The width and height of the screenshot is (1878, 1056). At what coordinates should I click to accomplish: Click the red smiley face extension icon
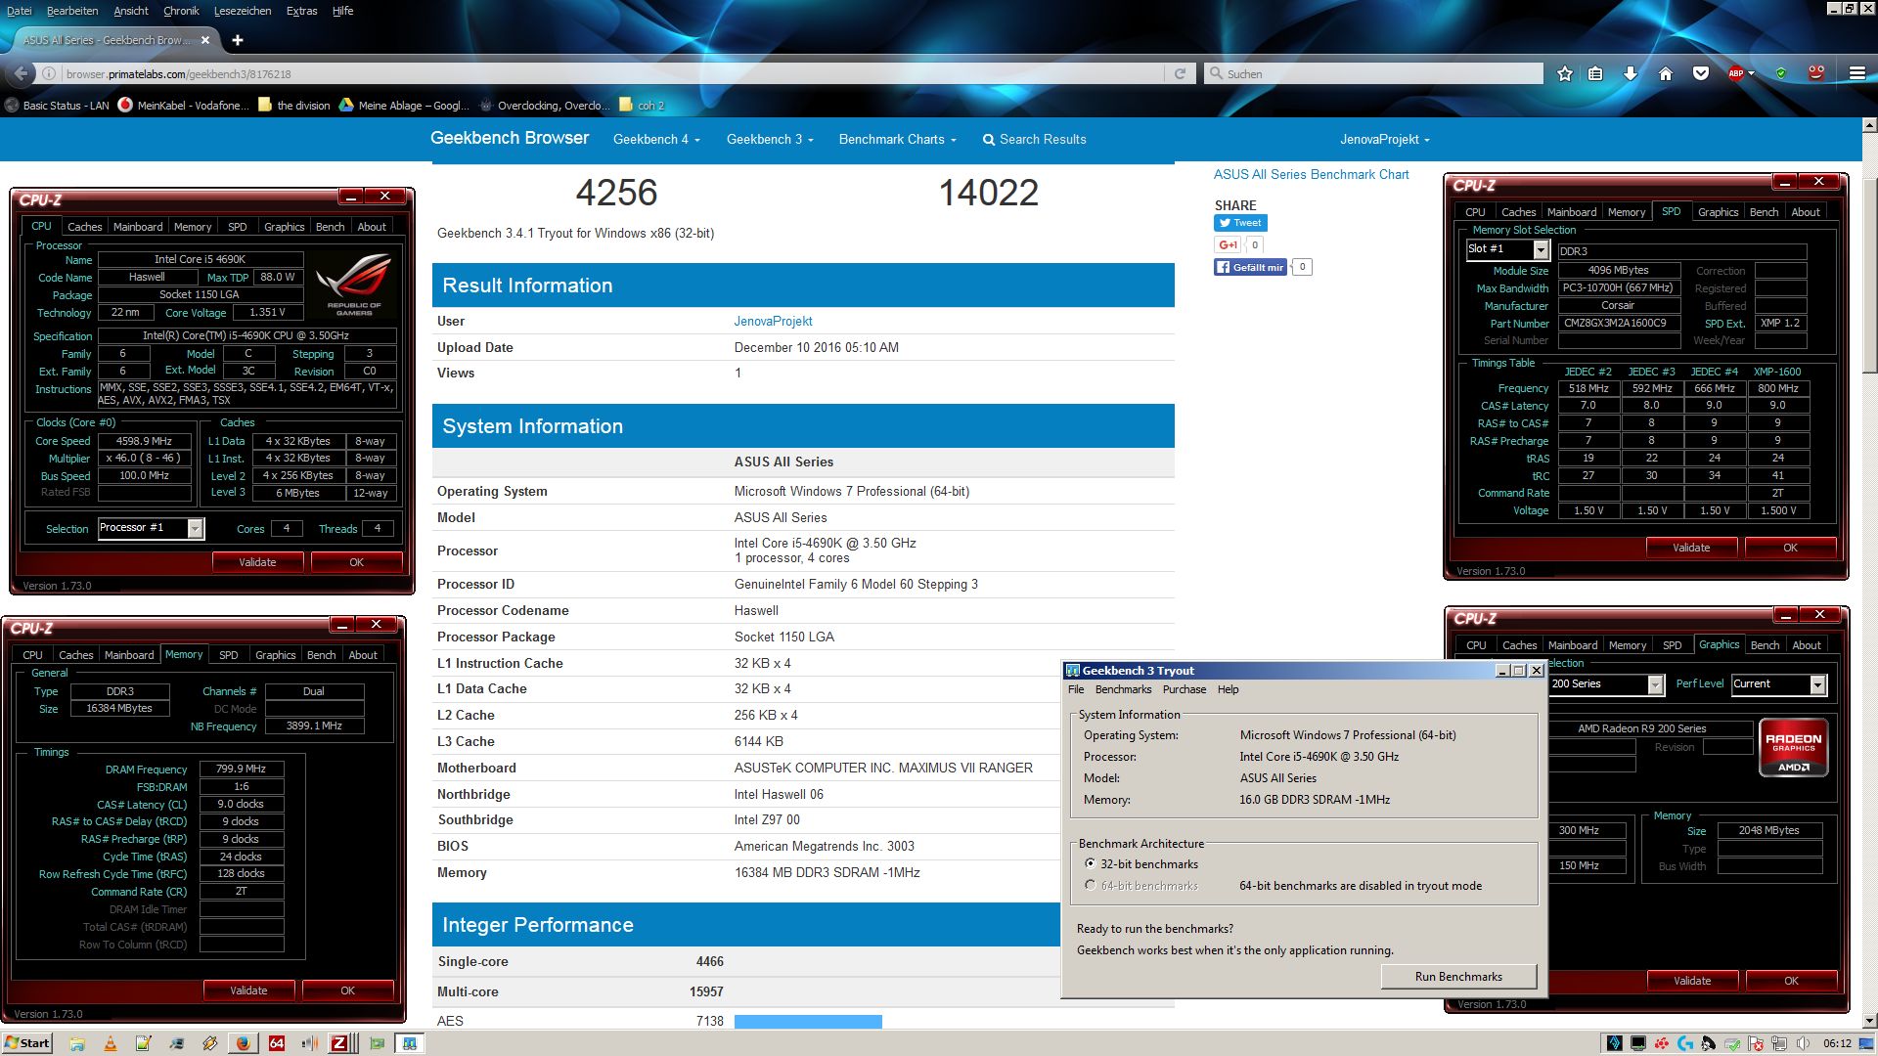(x=1816, y=73)
